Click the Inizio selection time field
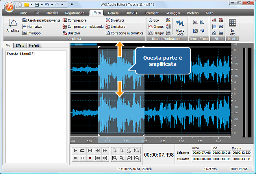 201,152
